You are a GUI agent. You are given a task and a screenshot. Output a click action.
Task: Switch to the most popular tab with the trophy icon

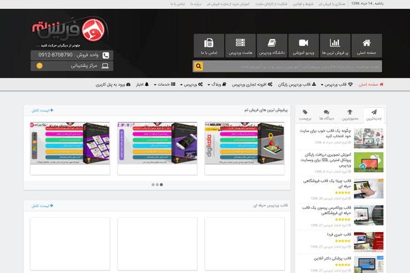(350, 115)
